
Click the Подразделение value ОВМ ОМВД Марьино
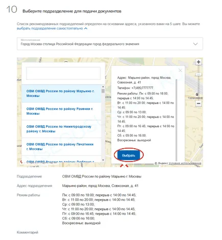[102, 176]
